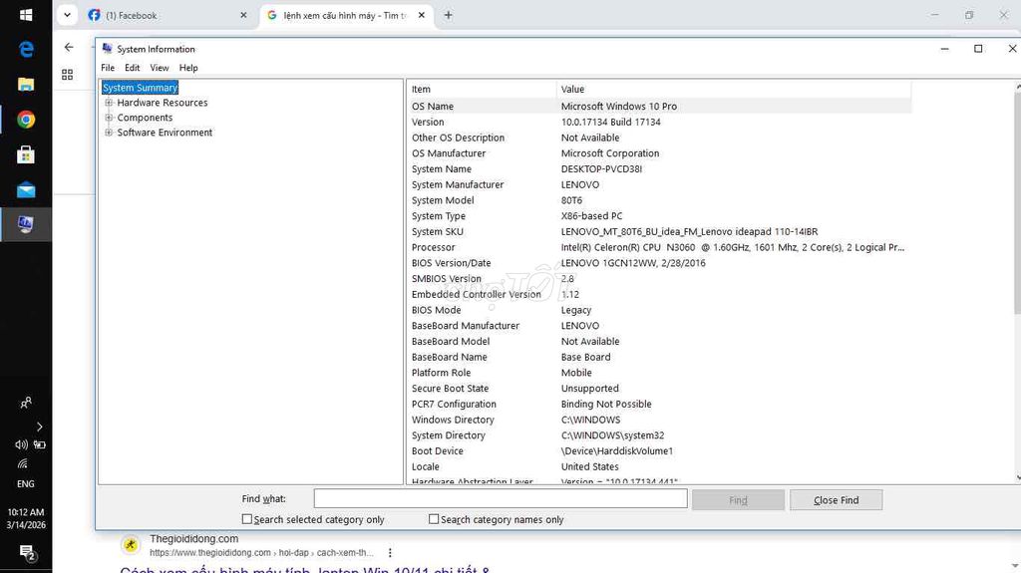Image resolution: width=1021 pixels, height=573 pixels.
Task: Select the Google search results tab
Action: click(345, 15)
